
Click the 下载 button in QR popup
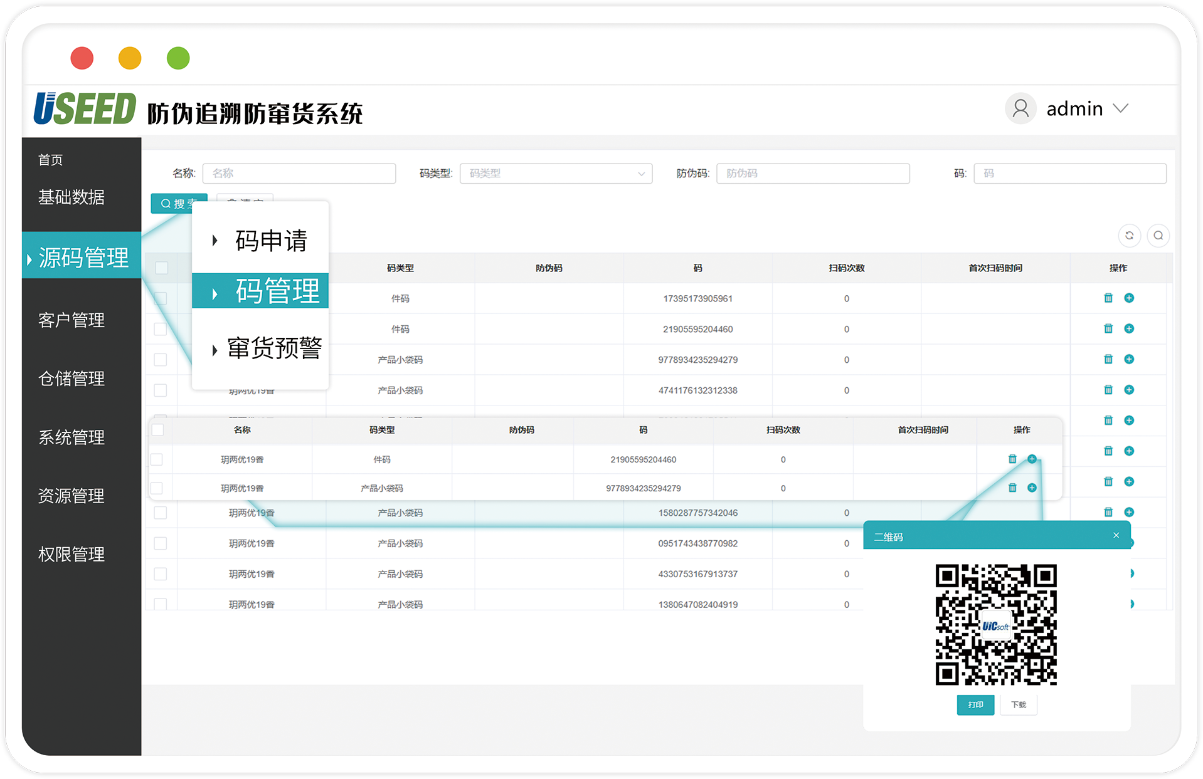[1018, 705]
